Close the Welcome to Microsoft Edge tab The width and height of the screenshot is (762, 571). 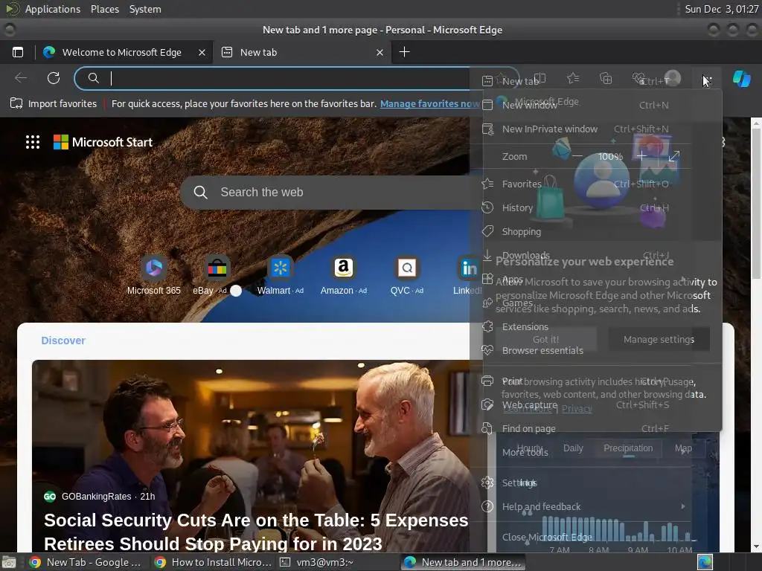point(202,53)
